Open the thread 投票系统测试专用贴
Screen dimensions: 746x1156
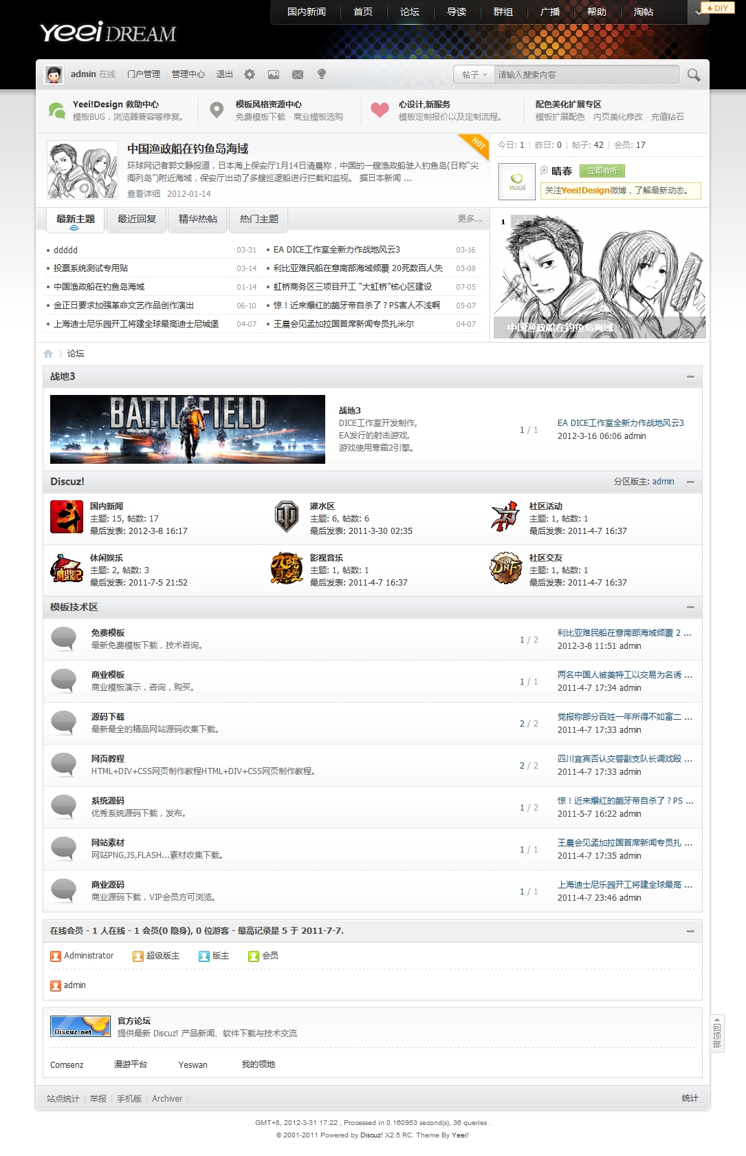pos(91,268)
